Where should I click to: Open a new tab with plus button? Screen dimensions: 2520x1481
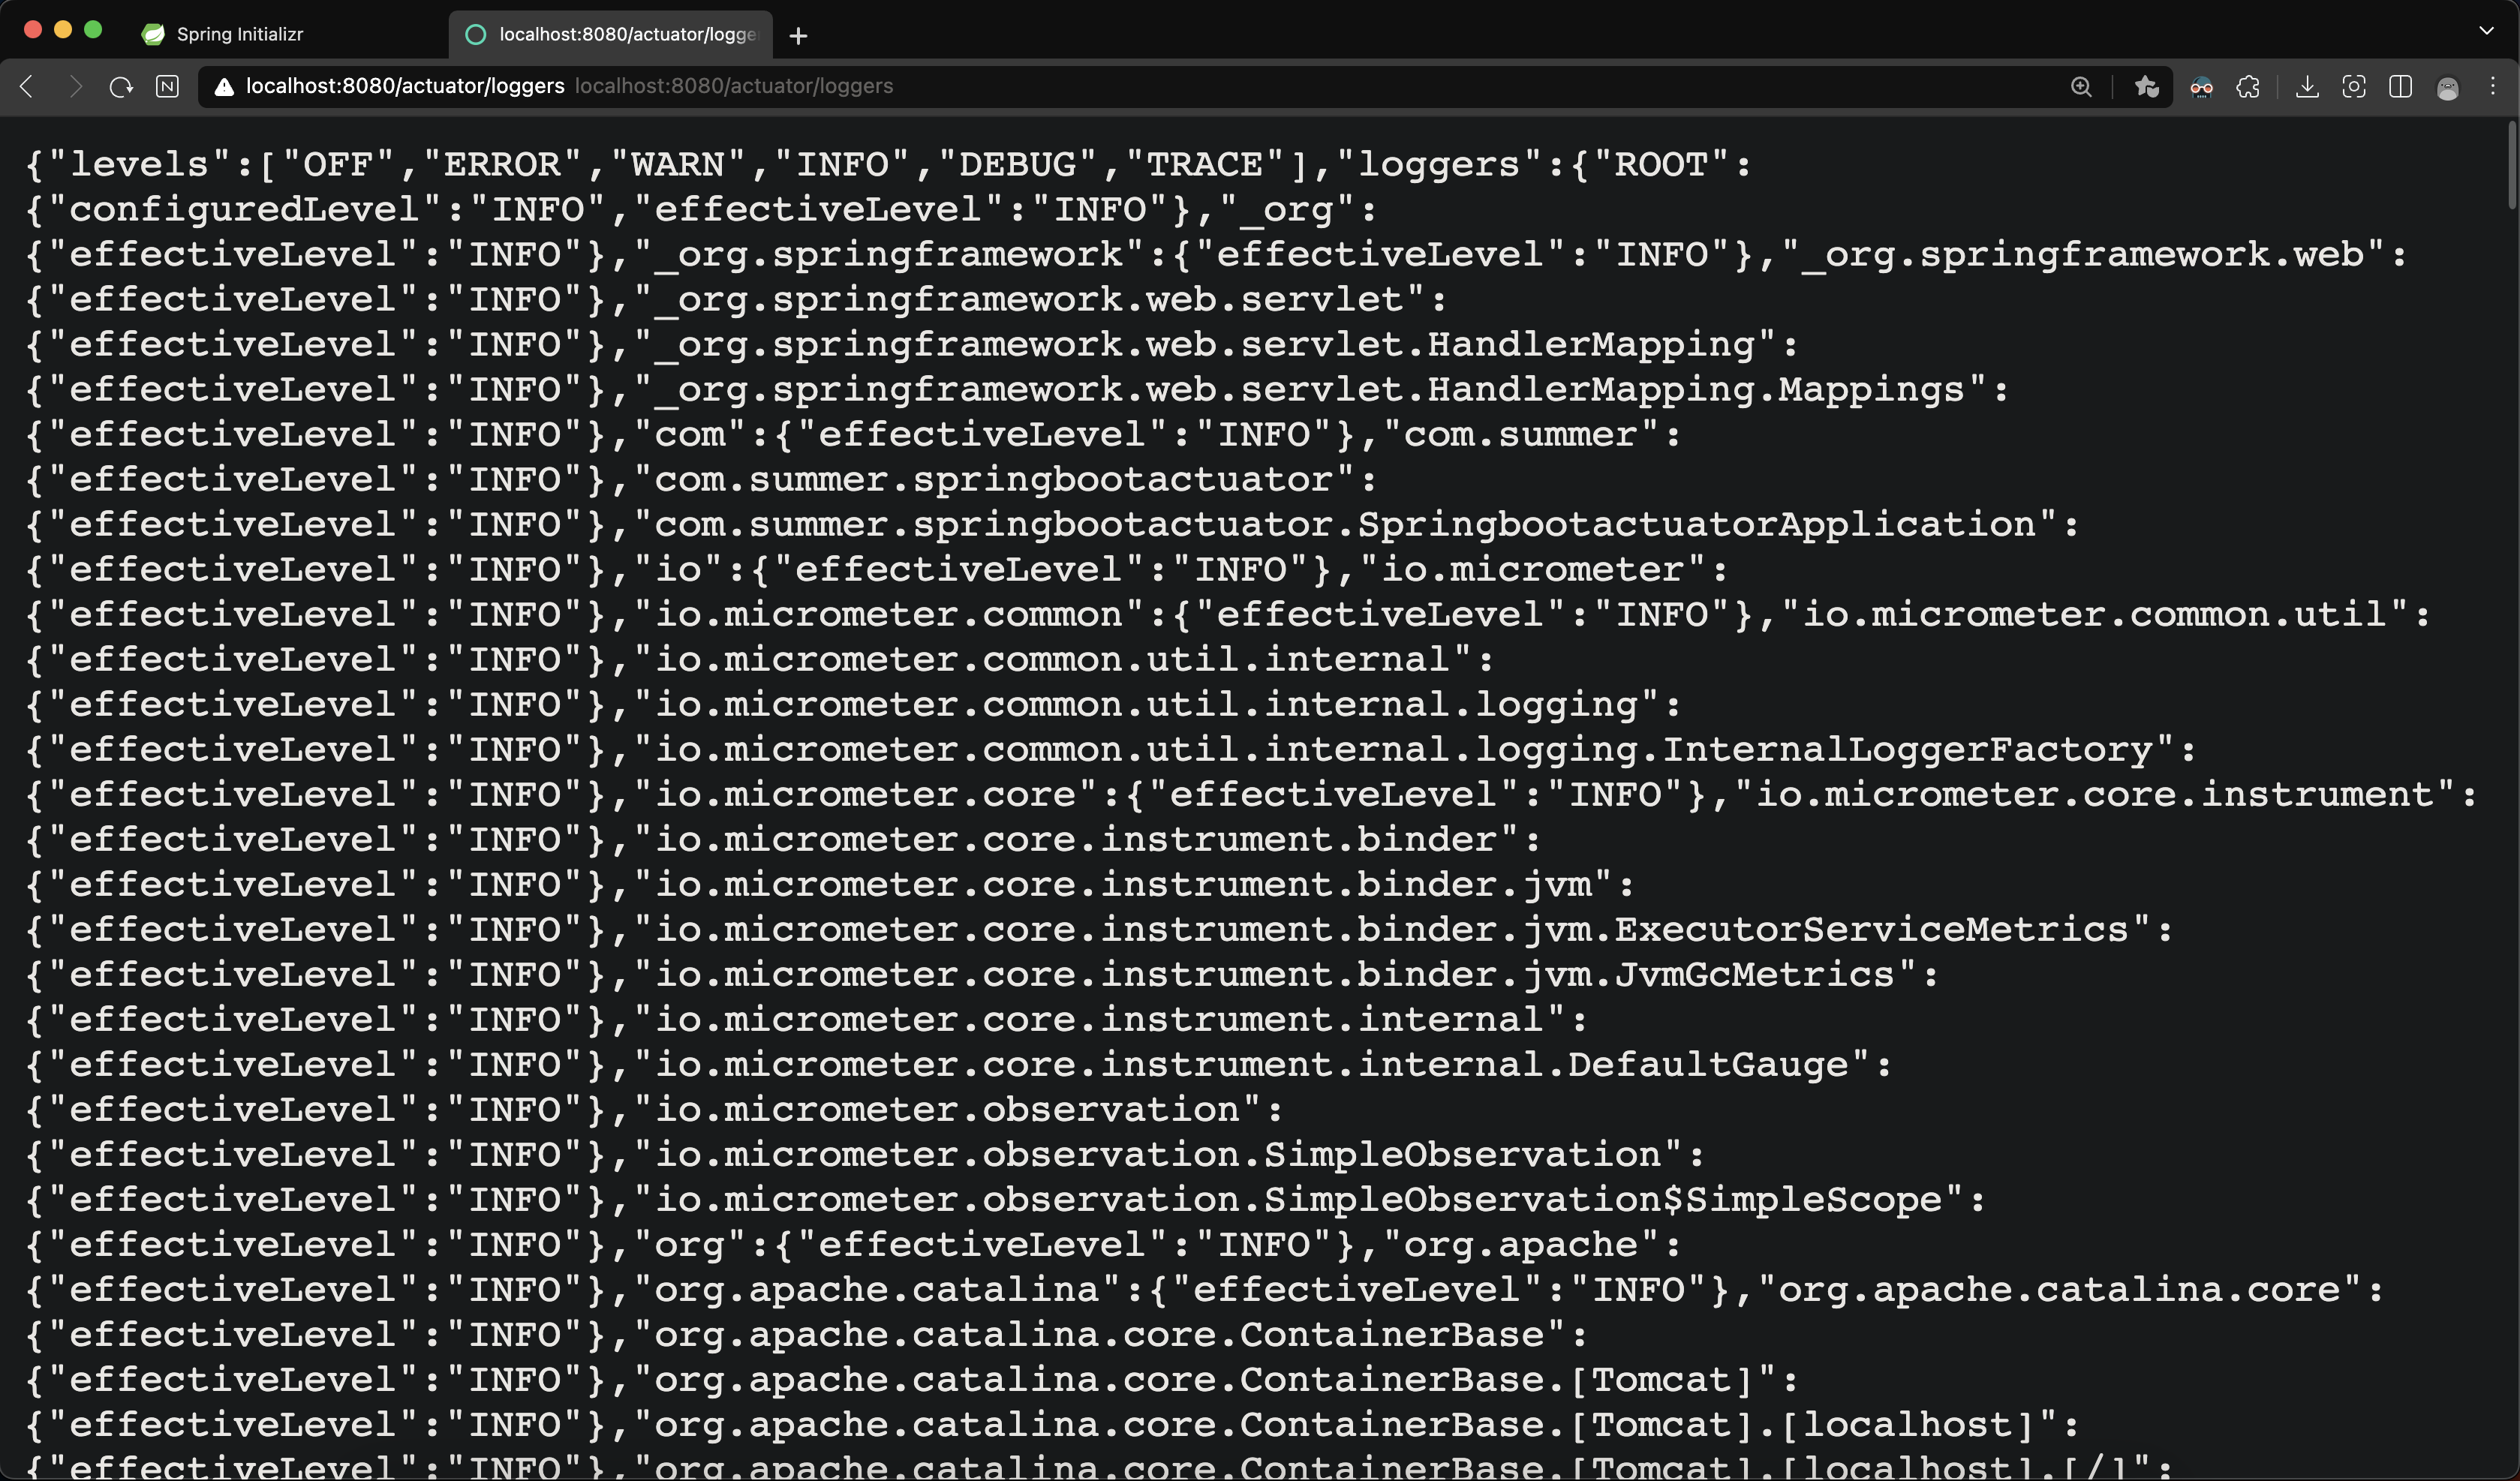798,36
